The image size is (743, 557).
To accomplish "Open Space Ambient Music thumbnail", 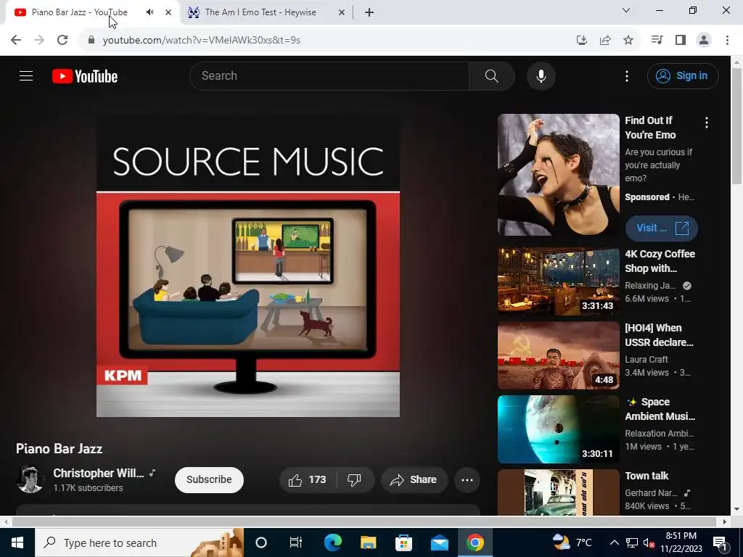I will coord(558,429).
